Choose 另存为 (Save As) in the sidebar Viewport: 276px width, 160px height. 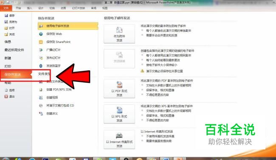click(11, 22)
